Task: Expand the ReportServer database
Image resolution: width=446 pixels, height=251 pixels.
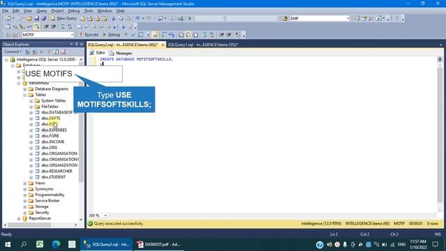Action: (19, 218)
